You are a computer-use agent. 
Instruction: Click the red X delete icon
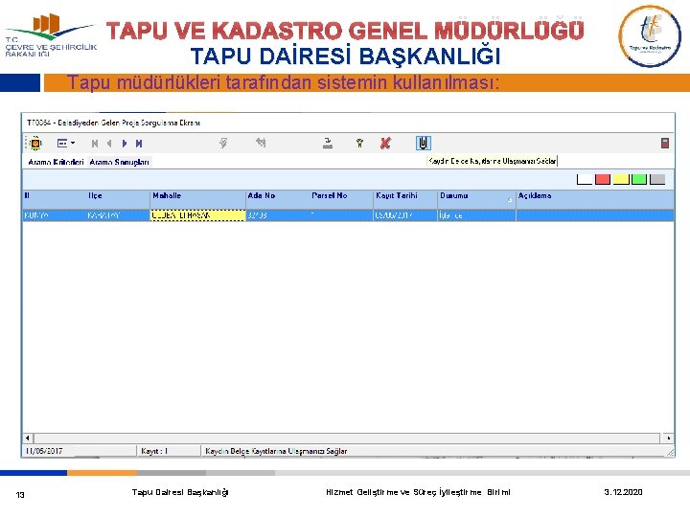coord(385,143)
